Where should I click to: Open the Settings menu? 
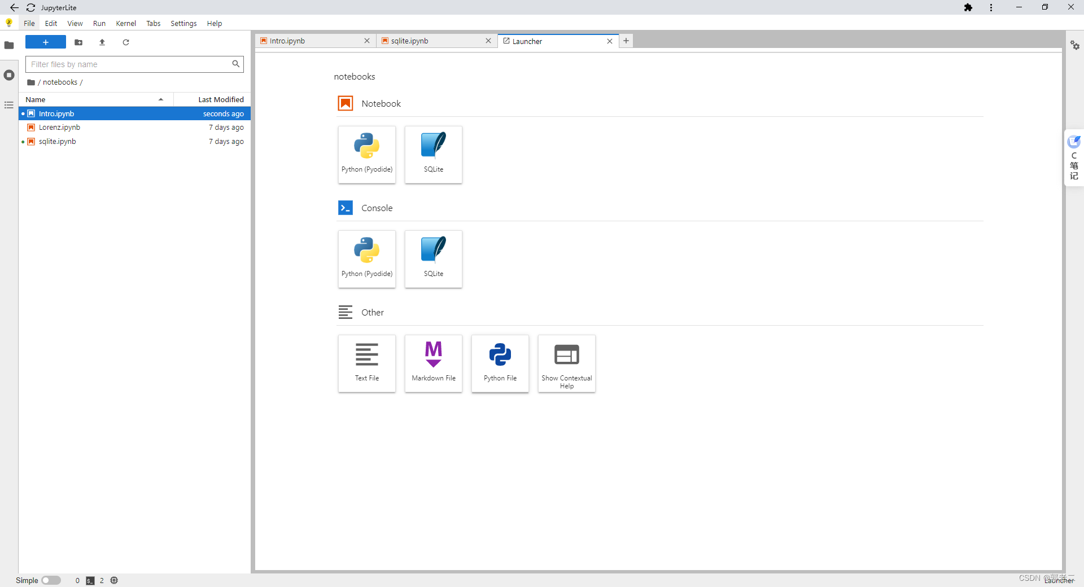[183, 23]
